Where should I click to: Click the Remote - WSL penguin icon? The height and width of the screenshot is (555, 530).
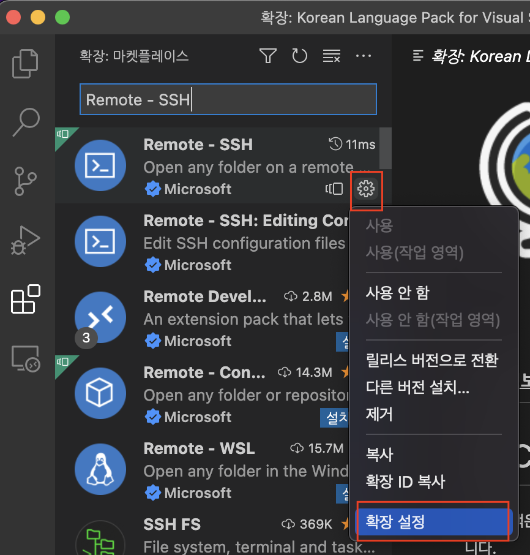click(100, 469)
